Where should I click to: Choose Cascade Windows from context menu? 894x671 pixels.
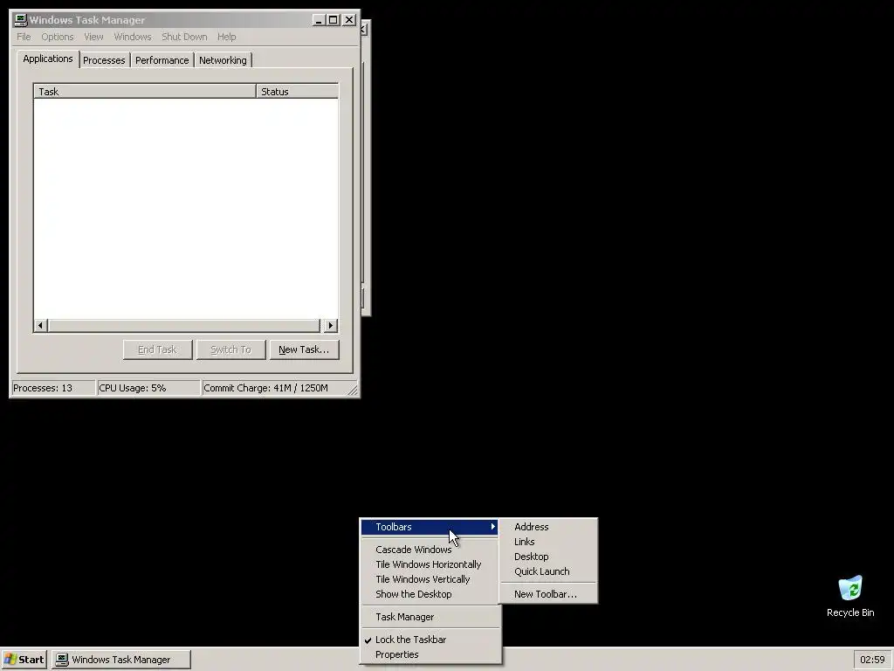pos(431,550)
